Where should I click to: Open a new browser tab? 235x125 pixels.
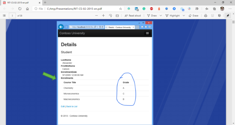[45, 2]
